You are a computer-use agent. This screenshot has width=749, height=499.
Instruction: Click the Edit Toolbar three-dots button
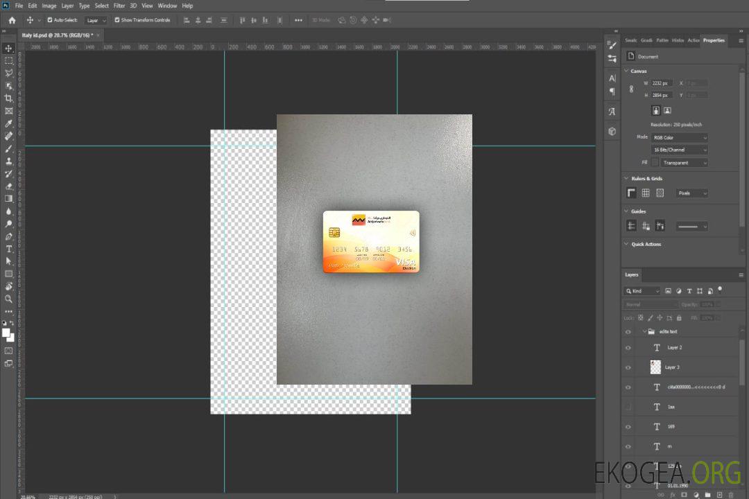tap(8, 311)
